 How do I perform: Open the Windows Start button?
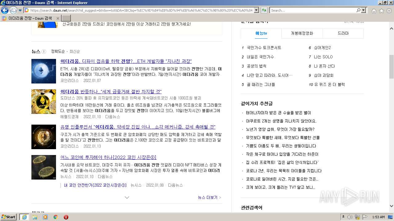pos(9,217)
